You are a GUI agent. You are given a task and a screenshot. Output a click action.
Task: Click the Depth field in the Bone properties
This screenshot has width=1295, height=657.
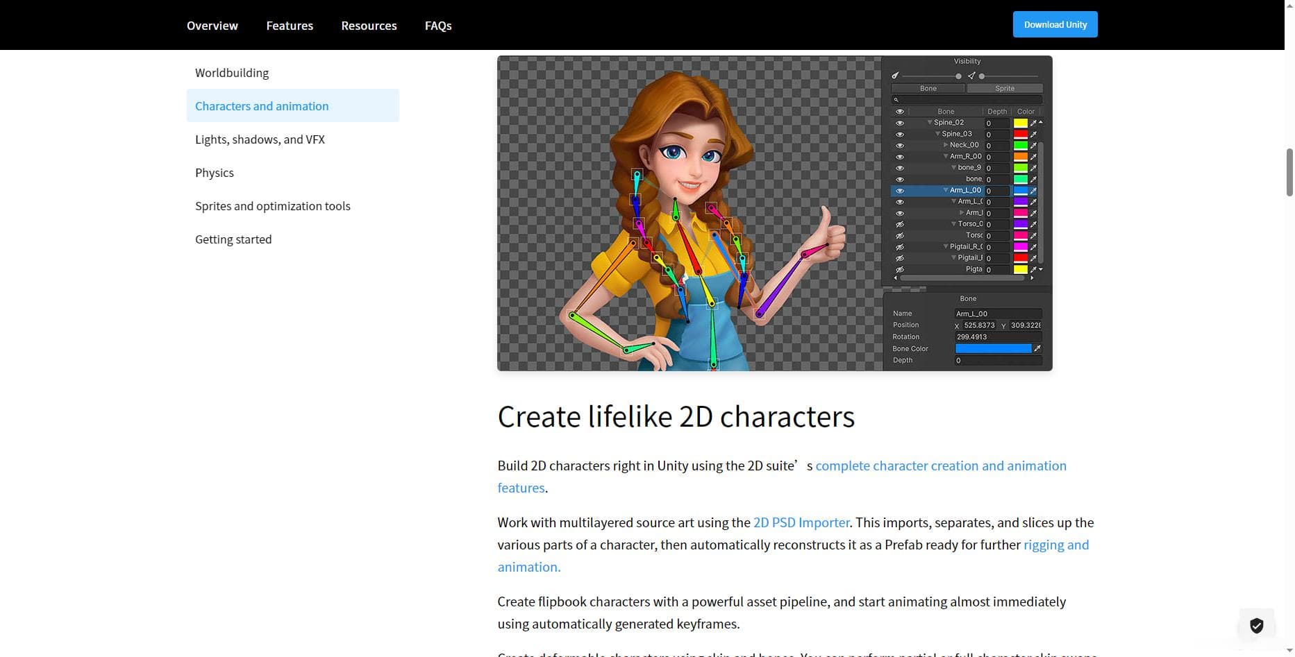click(998, 360)
